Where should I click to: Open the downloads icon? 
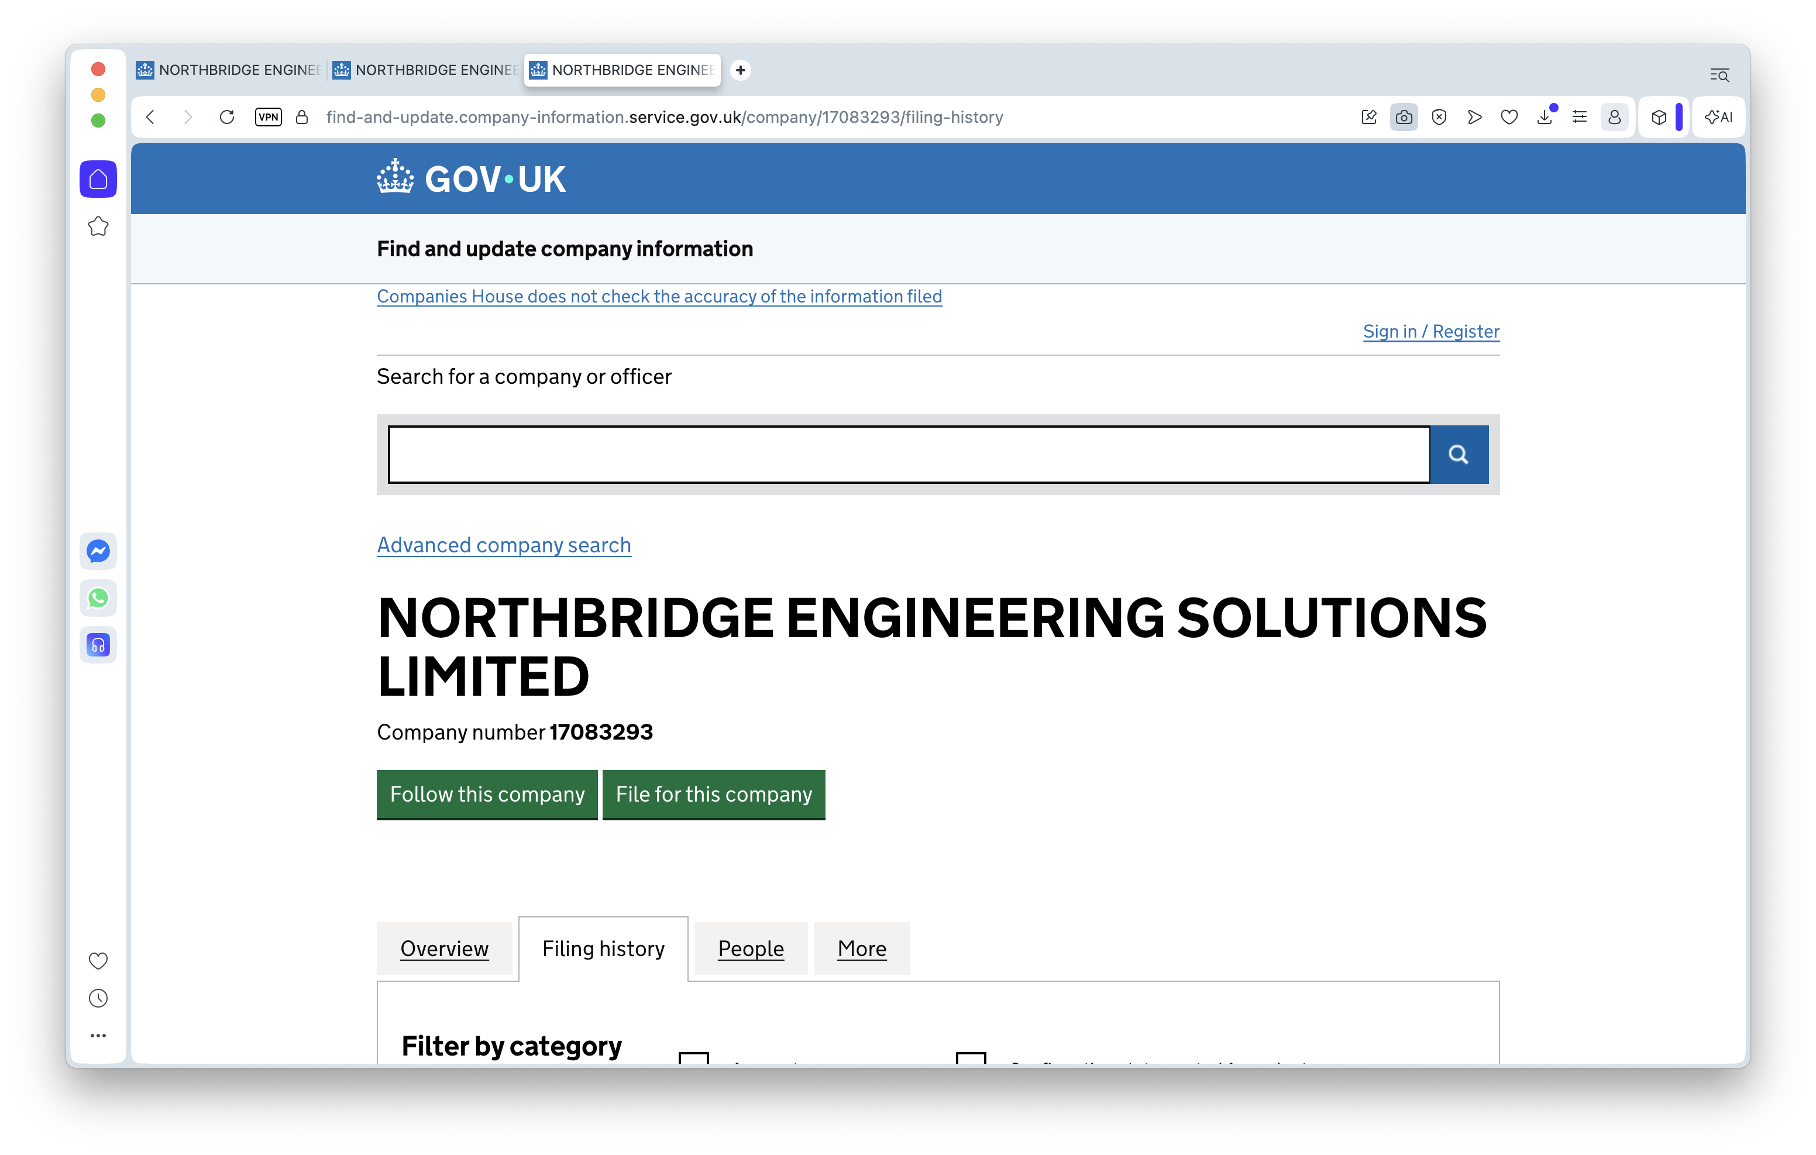tap(1545, 117)
